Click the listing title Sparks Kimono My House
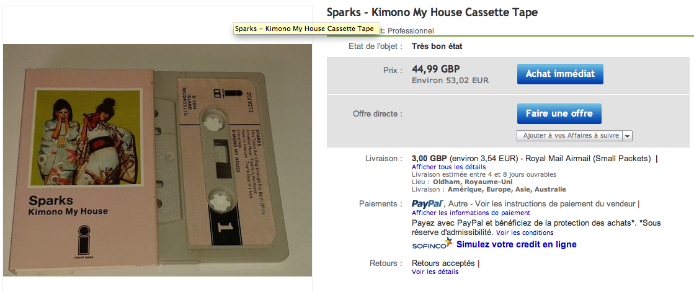 point(432,12)
